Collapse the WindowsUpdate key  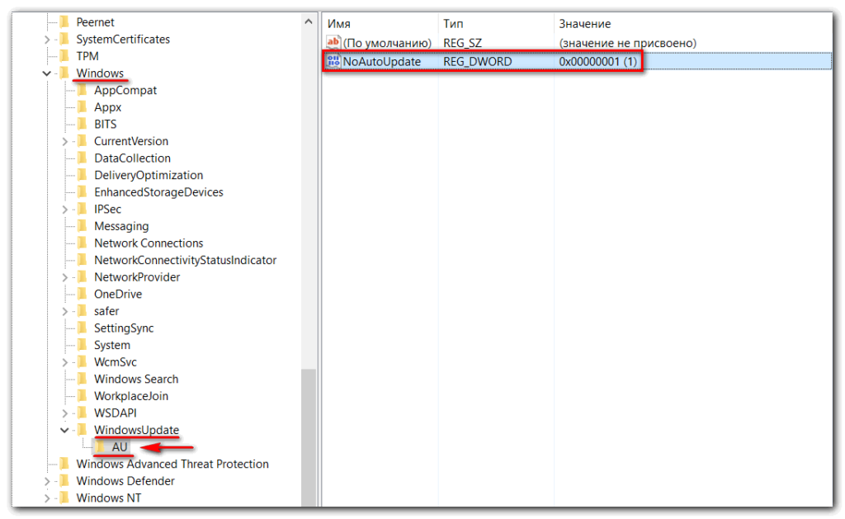pos(64,430)
